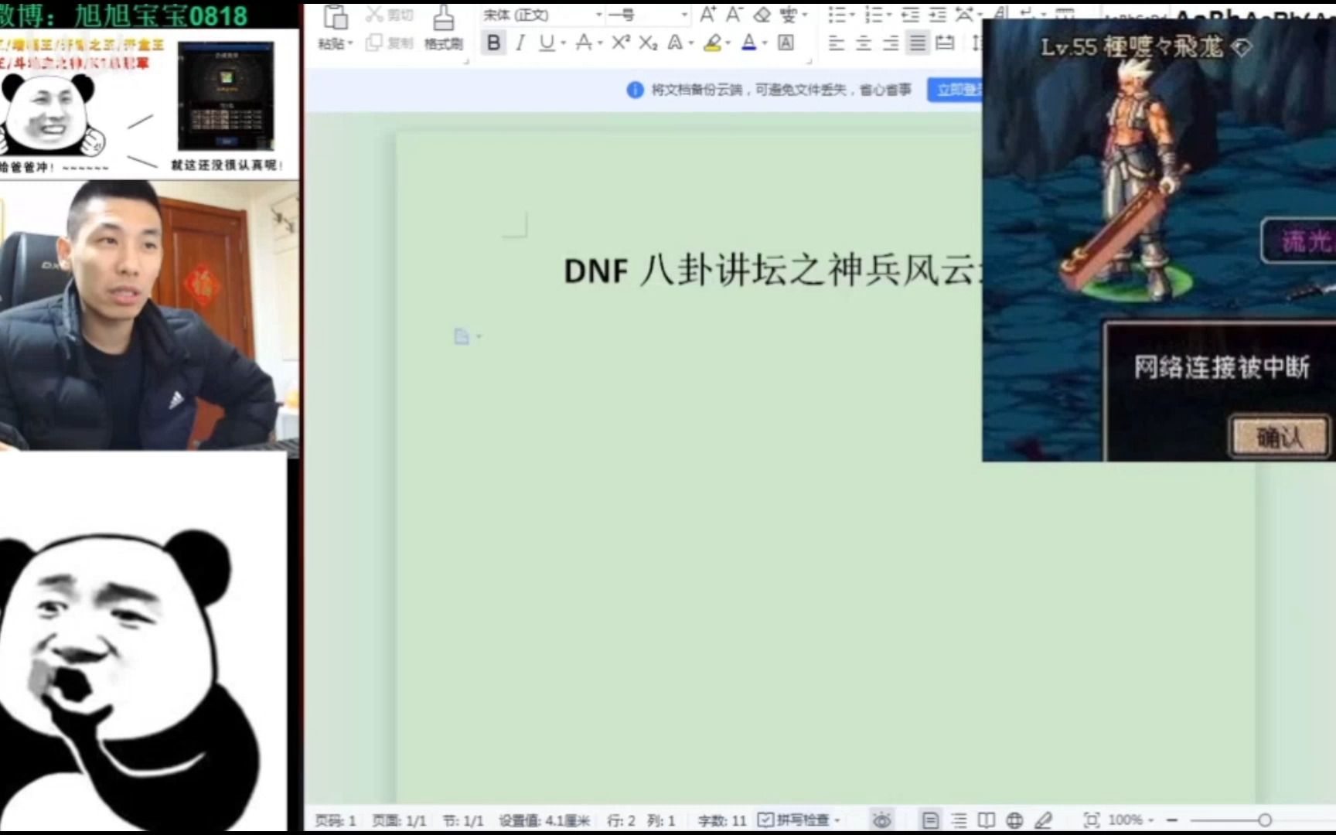Click the zoom slider handle
This screenshot has width=1336, height=835.
pyautogui.click(x=1265, y=820)
